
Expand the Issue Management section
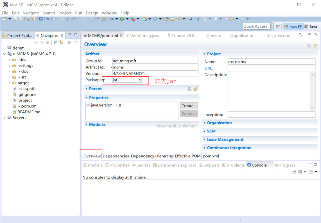pos(204,140)
